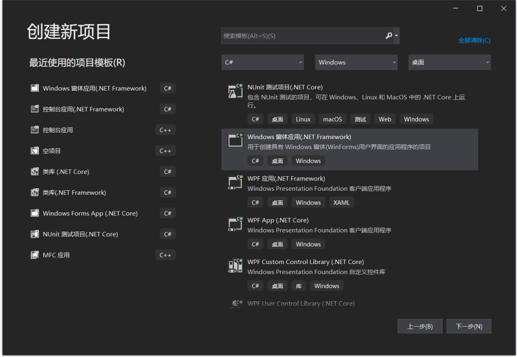Image resolution: width=517 pixels, height=357 pixels.
Task: Click the 控制台应用(.NET Framework) icon in recent templates
Action: pyautogui.click(x=34, y=109)
